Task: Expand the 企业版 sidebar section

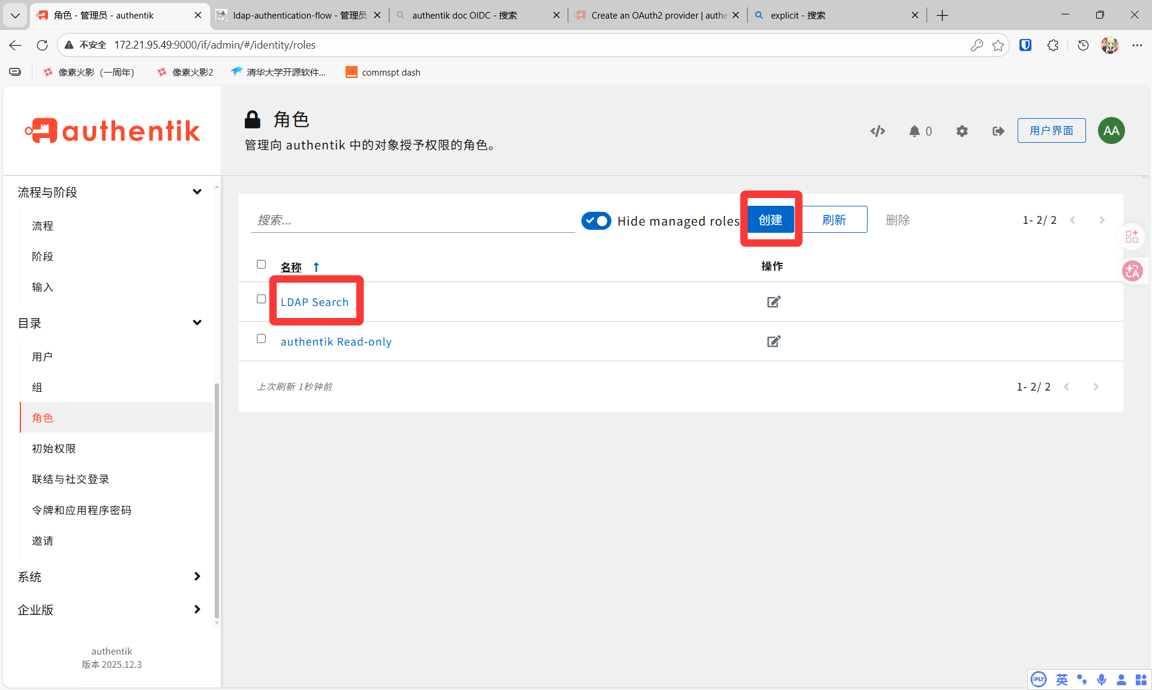Action: coord(197,610)
